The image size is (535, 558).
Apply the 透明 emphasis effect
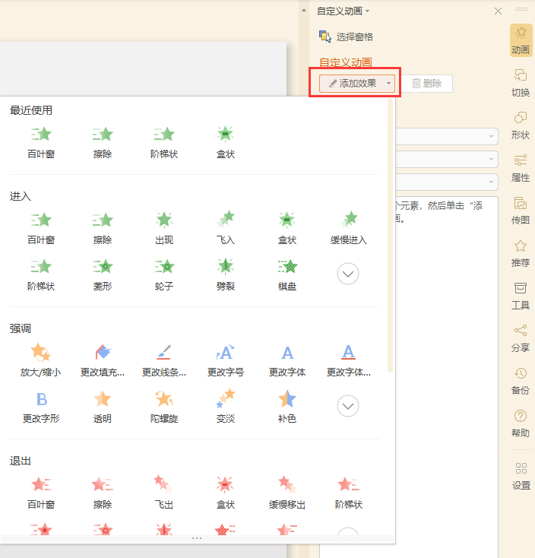[103, 407]
